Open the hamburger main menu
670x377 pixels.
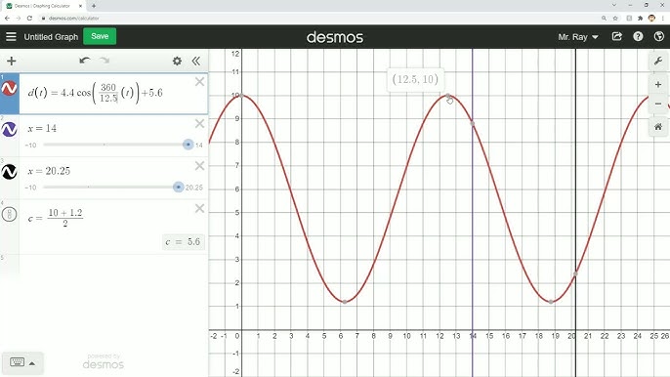tap(11, 37)
